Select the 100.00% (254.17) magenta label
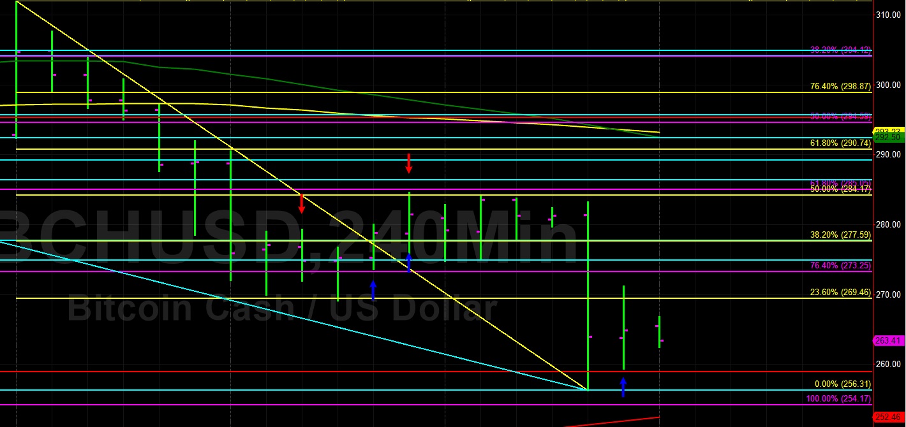This screenshot has width=906, height=427. pos(838,399)
